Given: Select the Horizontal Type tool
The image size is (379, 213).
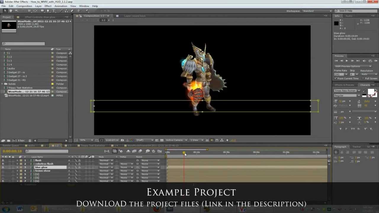Looking at the screenshot, I should pos(54,11).
